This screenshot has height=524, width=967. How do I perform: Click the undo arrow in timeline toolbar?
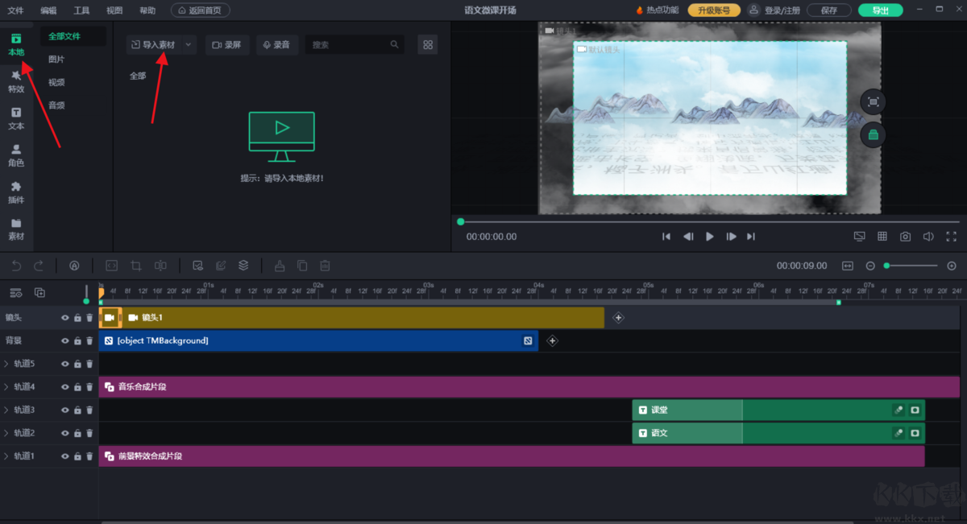[x=16, y=266]
